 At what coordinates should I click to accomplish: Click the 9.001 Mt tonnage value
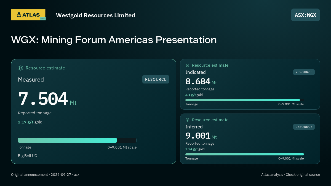tap(201, 136)
